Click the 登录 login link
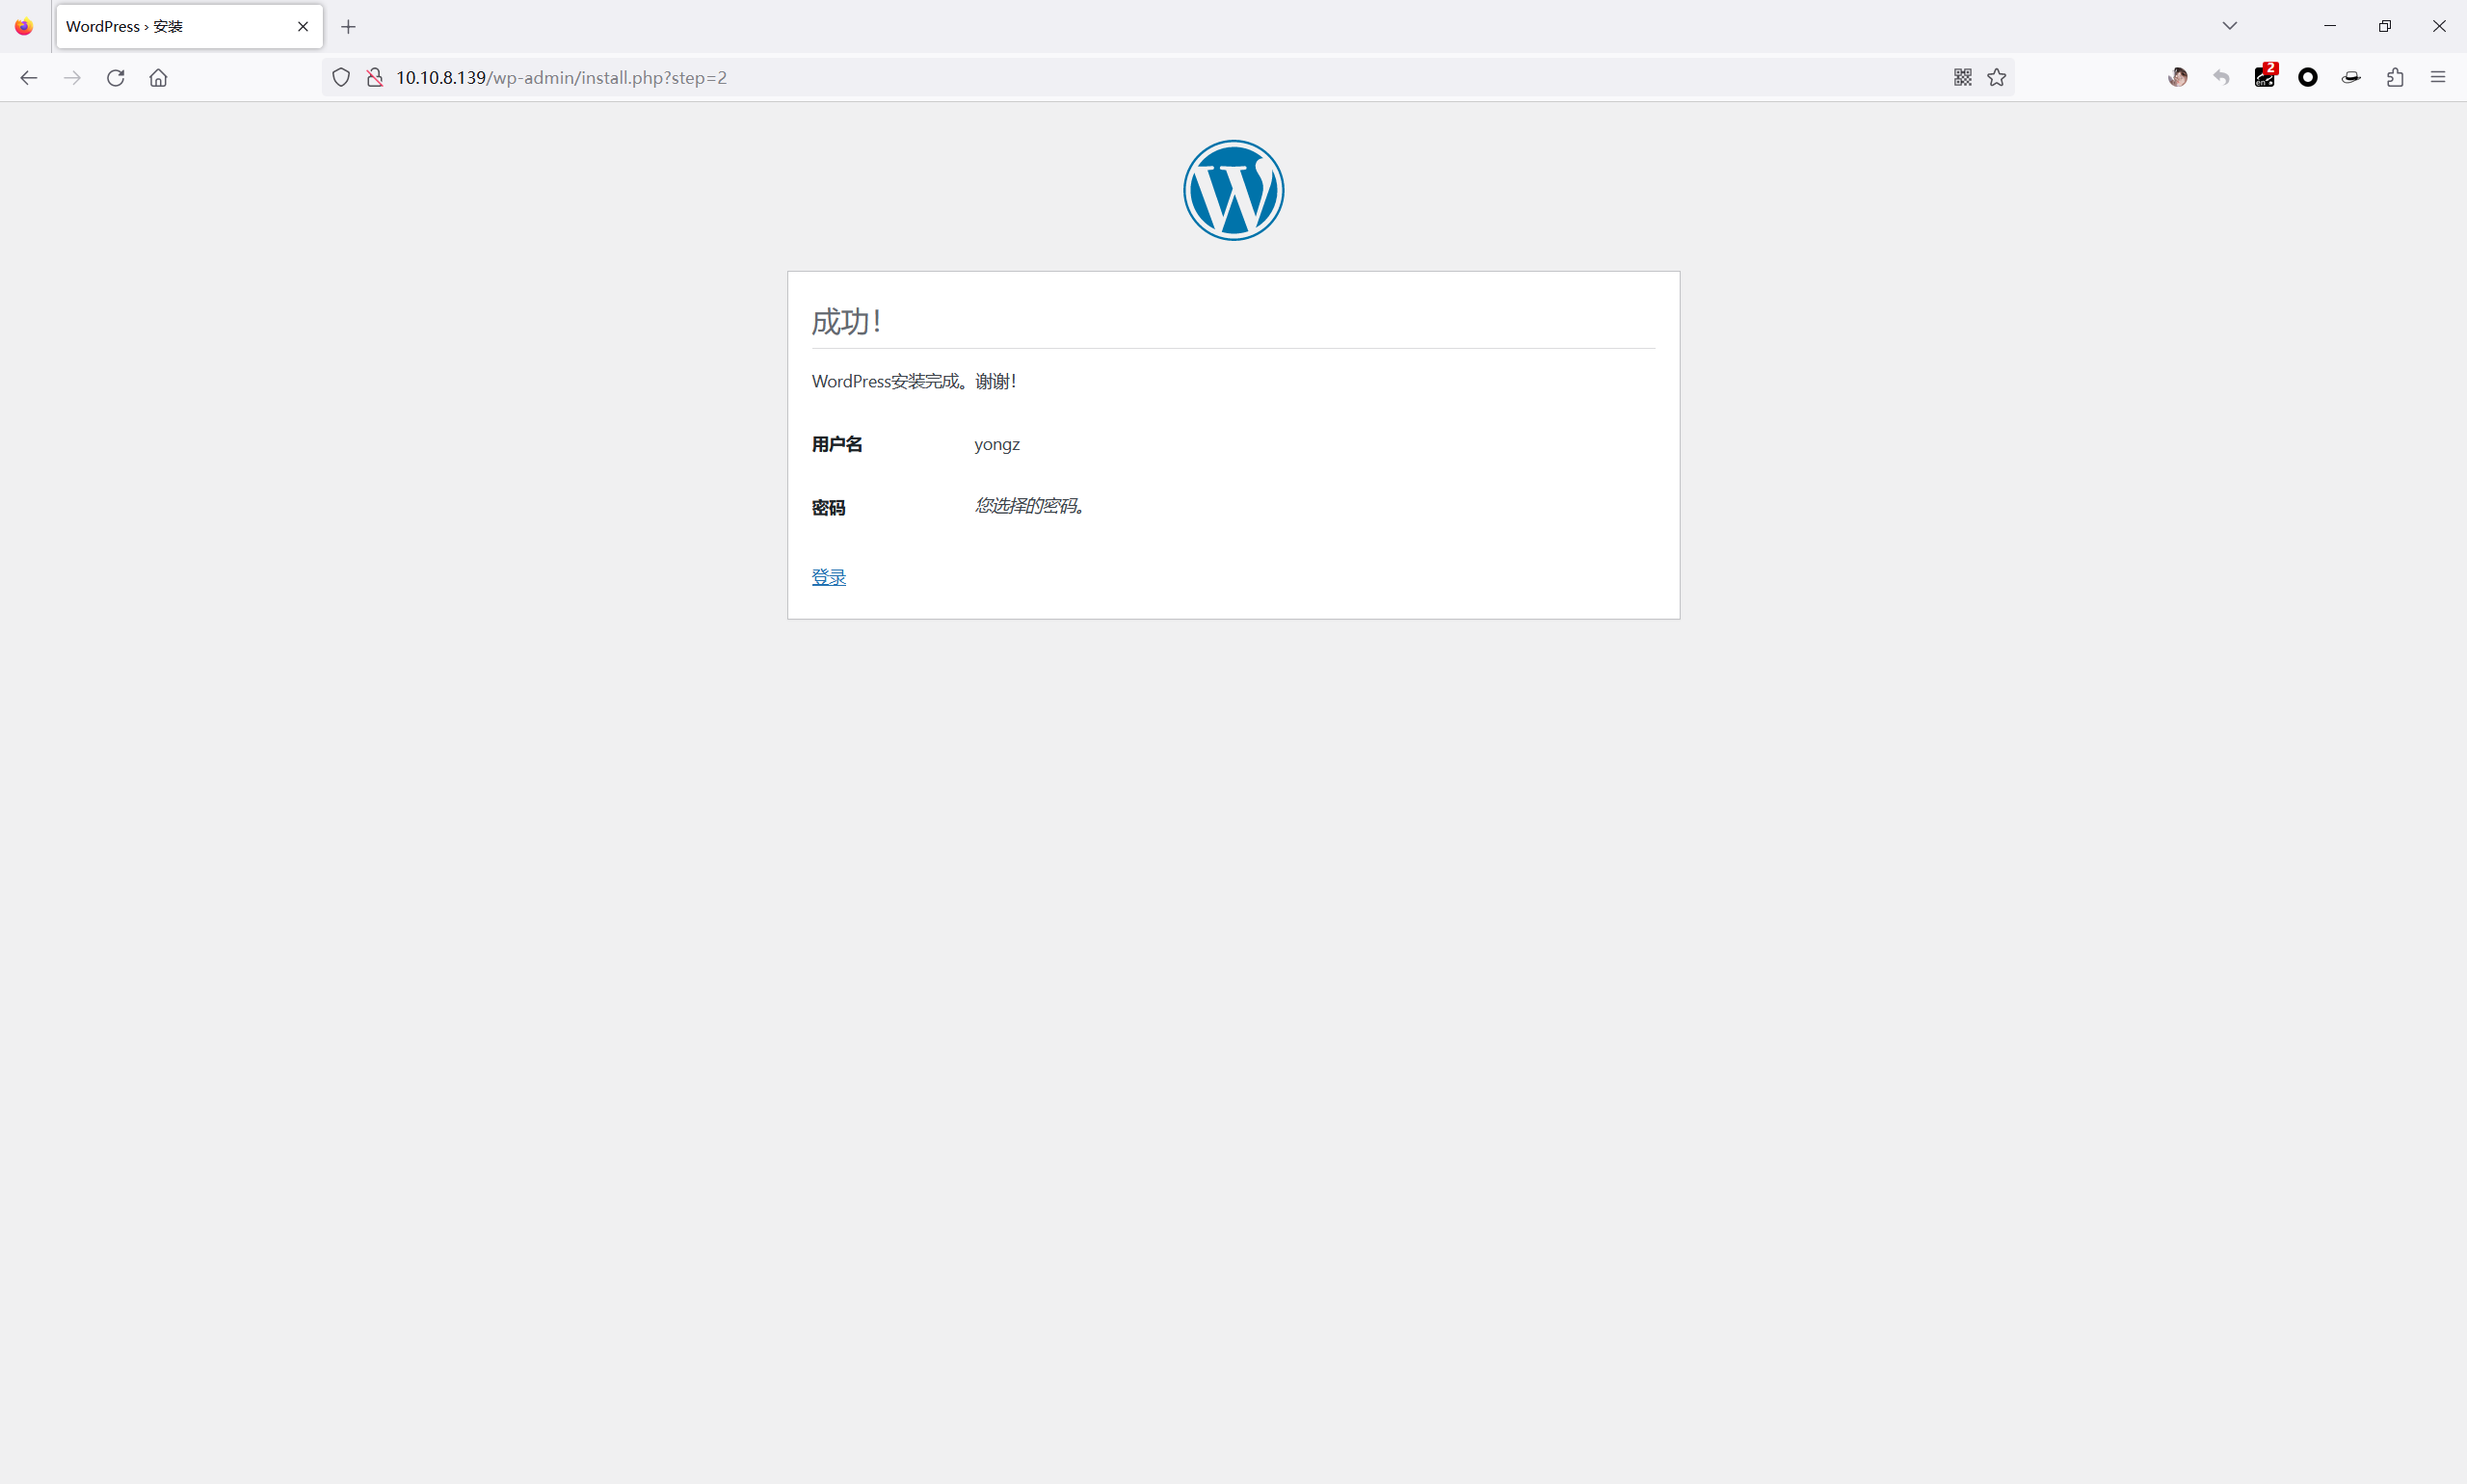The width and height of the screenshot is (2467, 1484). (x=829, y=577)
